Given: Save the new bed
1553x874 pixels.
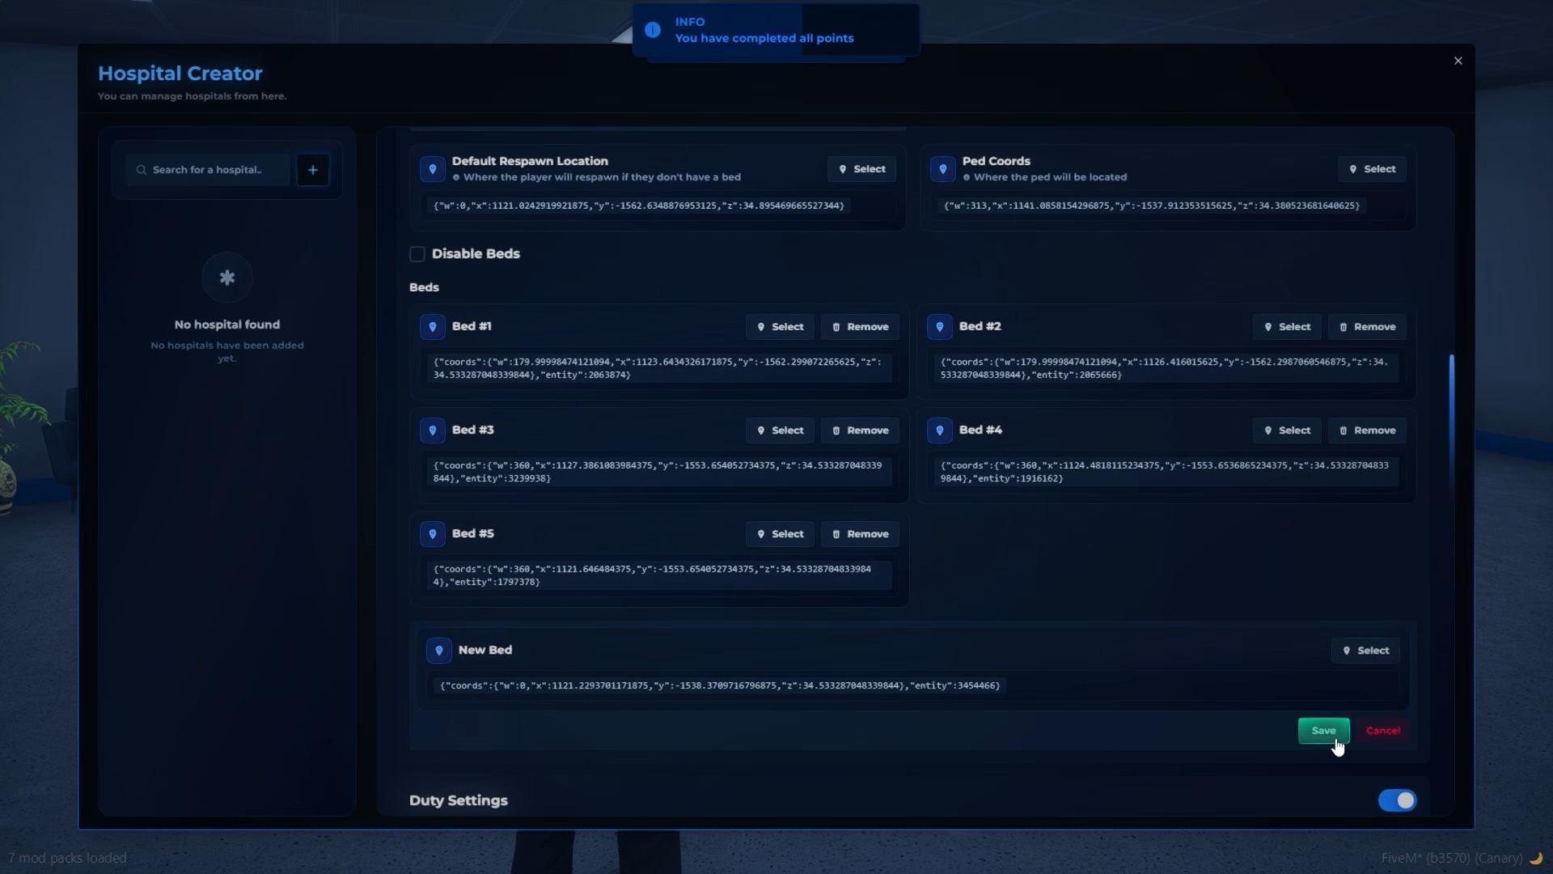Looking at the screenshot, I should [1323, 731].
